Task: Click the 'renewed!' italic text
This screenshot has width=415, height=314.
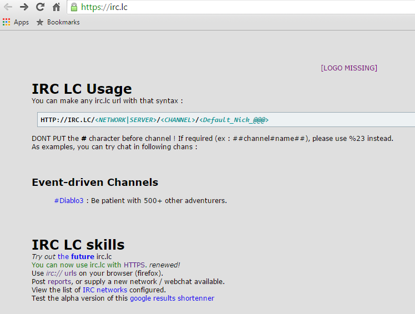Action: [x=164, y=265]
